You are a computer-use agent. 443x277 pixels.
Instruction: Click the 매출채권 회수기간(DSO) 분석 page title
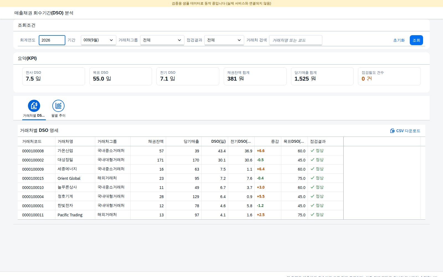pyautogui.click(x=44, y=13)
